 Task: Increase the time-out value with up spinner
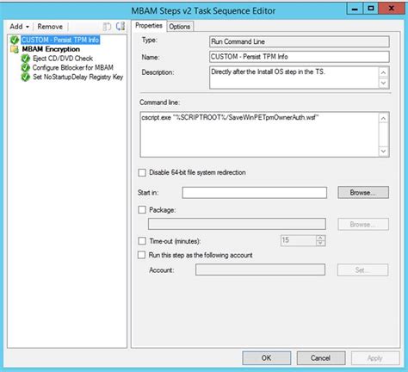pos(320,238)
